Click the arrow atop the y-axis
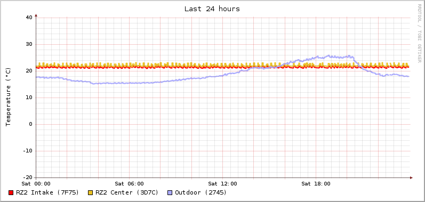 [x=36, y=15]
